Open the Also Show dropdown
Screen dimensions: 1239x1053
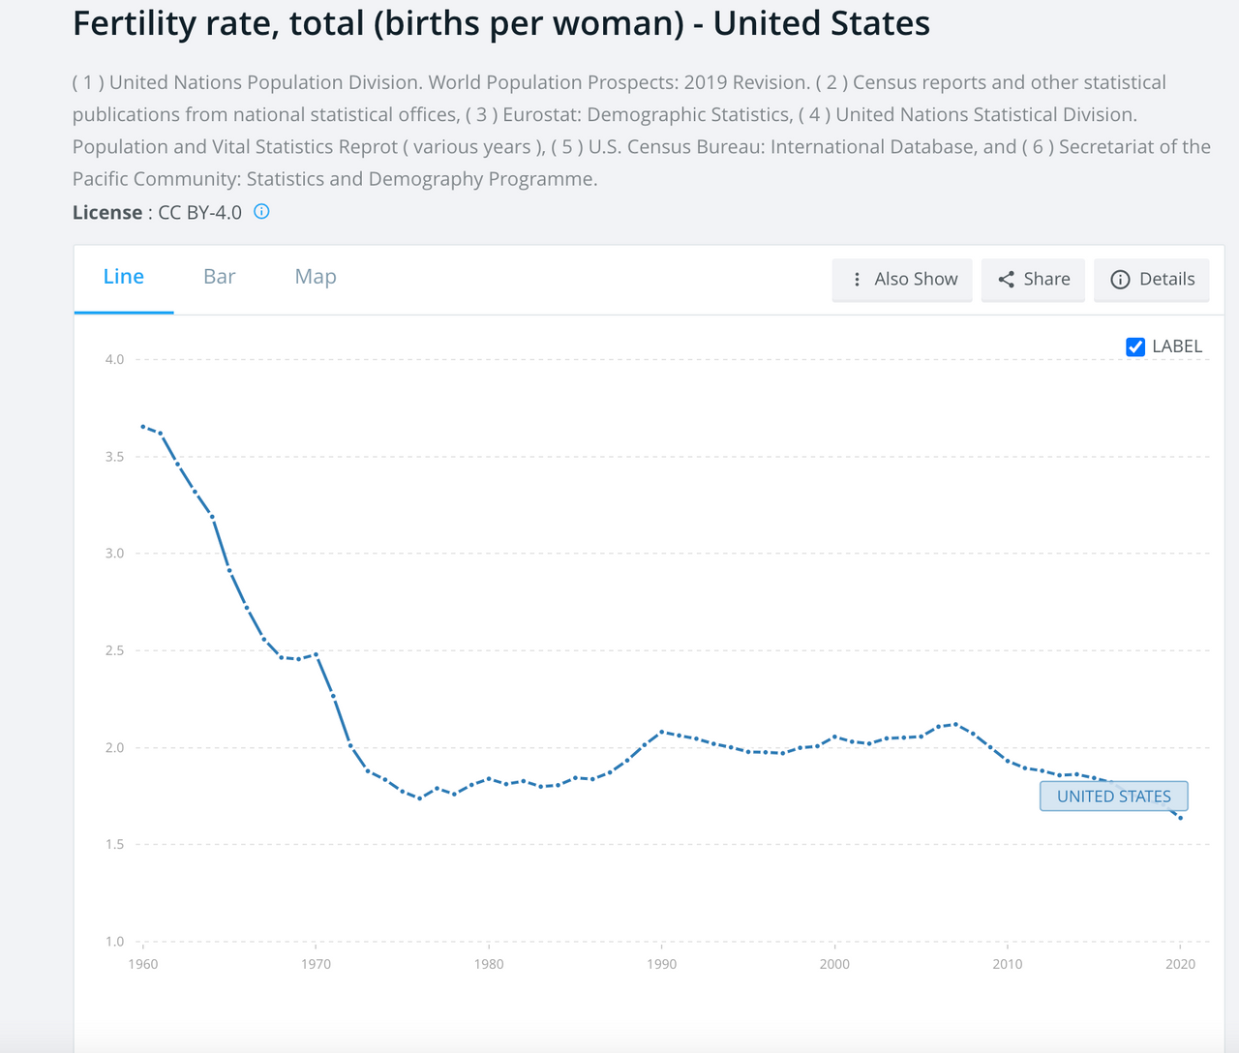tap(902, 280)
